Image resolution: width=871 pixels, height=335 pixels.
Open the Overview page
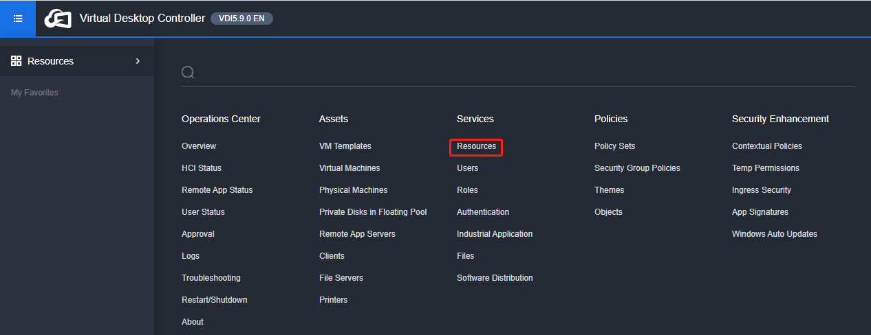click(x=199, y=146)
